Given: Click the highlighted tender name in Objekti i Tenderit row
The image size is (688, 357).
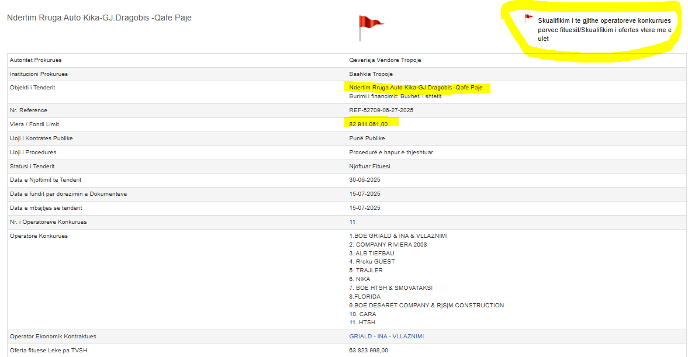Looking at the screenshot, I should click(416, 88).
